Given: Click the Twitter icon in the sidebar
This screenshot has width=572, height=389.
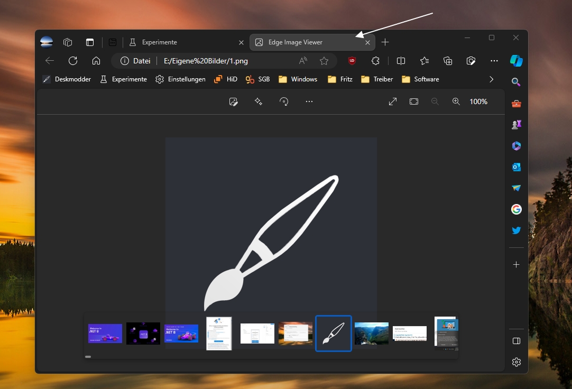Looking at the screenshot, I should click(516, 230).
